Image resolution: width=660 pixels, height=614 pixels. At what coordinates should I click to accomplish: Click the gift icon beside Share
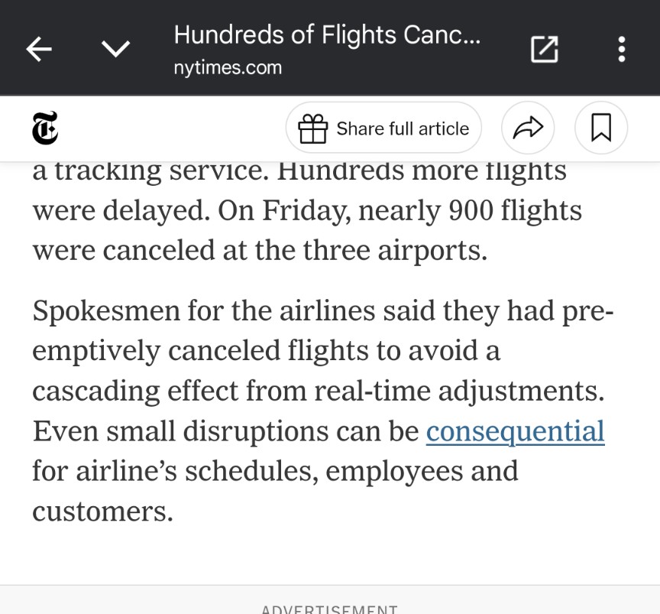(x=312, y=128)
